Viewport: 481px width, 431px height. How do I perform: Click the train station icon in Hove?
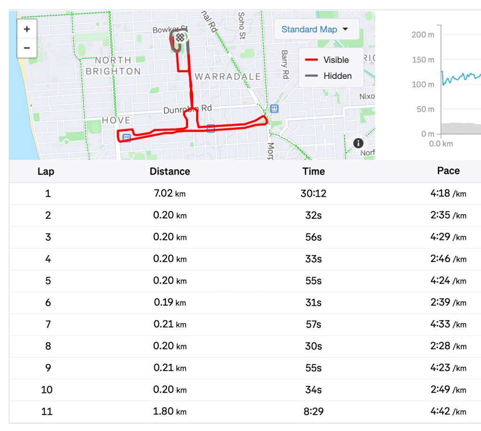pos(126,137)
